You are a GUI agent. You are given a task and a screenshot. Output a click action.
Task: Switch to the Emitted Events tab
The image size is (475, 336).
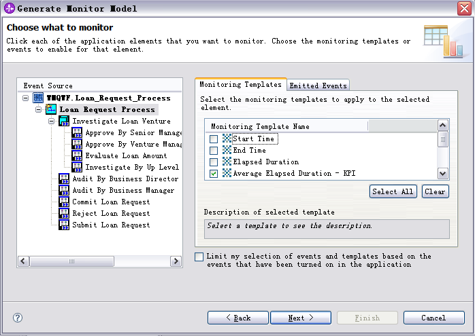tap(318, 86)
